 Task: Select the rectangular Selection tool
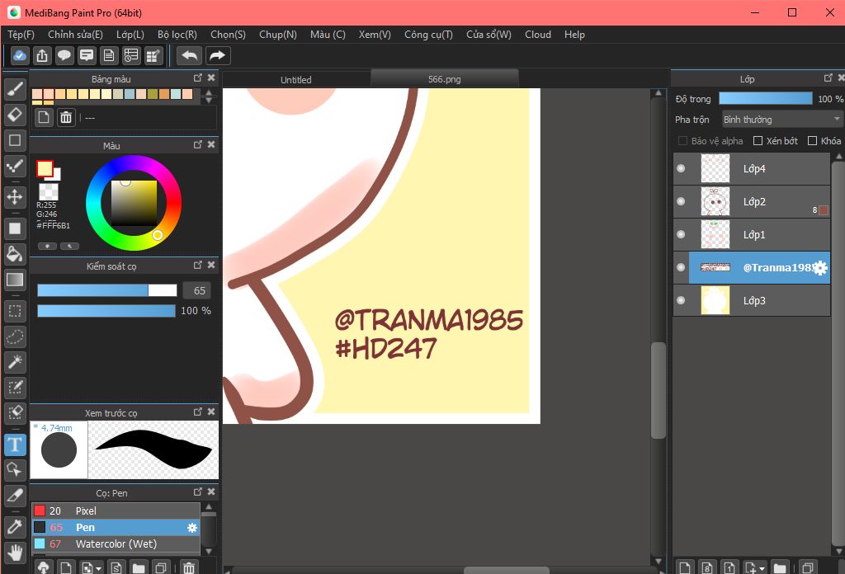click(x=15, y=311)
